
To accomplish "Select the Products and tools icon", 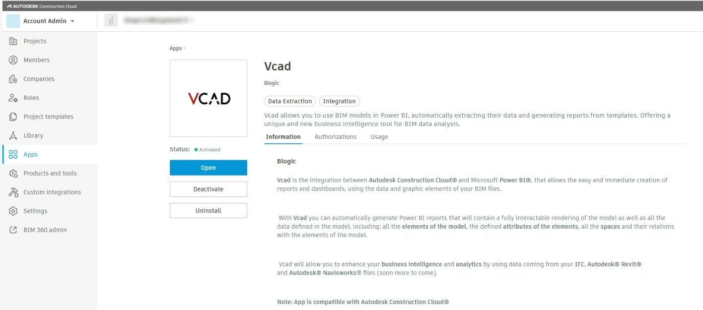I will pos(13,173).
